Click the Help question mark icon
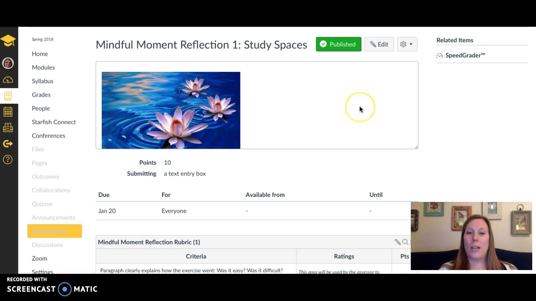 tap(8, 159)
